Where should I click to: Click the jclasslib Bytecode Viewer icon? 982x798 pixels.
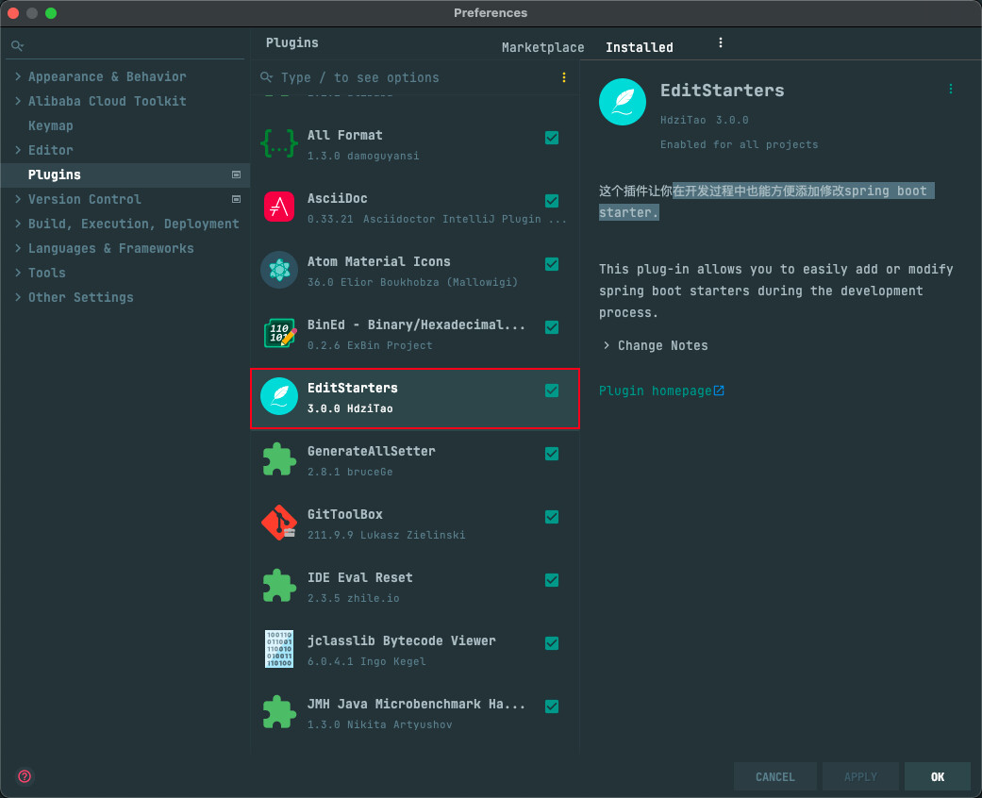pyautogui.click(x=278, y=649)
